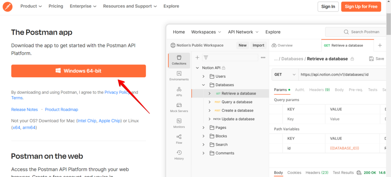
Task: Open Pricing in the site header
Action: pos(56,6)
